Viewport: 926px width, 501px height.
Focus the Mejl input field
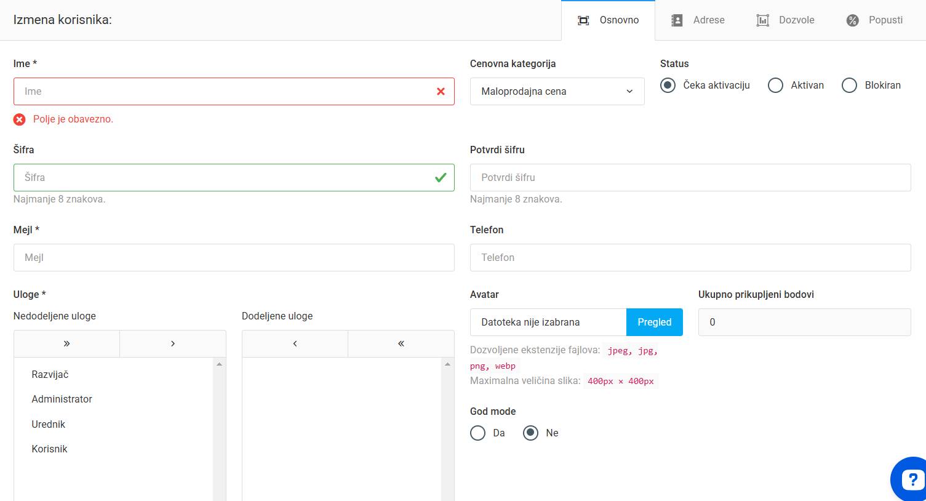point(234,257)
